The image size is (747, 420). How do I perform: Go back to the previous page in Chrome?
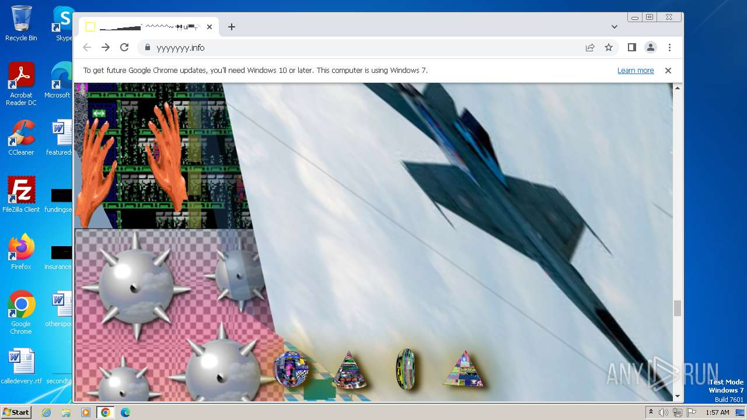(87, 47)
